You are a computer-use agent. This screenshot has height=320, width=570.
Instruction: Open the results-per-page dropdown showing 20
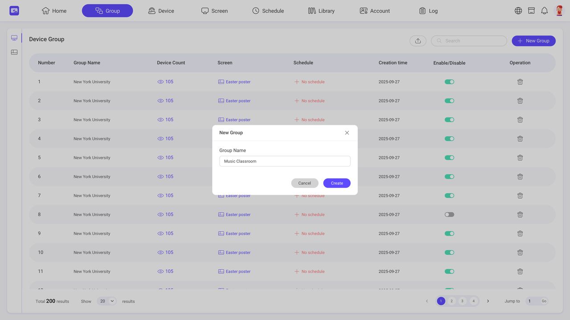[107, 301]
